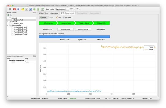
Task: Switch to the Widget View tab
Action: [x=43, y=13]
